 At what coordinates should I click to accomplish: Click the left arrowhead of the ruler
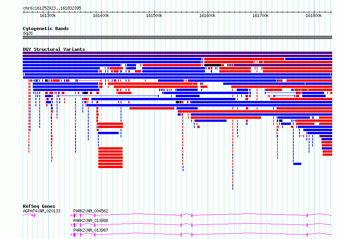24,12
